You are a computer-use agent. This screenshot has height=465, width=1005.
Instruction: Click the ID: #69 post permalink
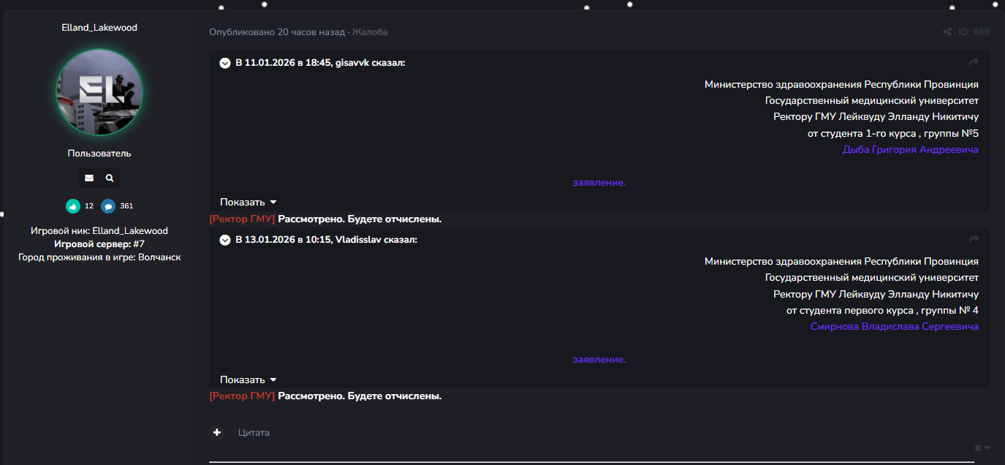(974, 32)
